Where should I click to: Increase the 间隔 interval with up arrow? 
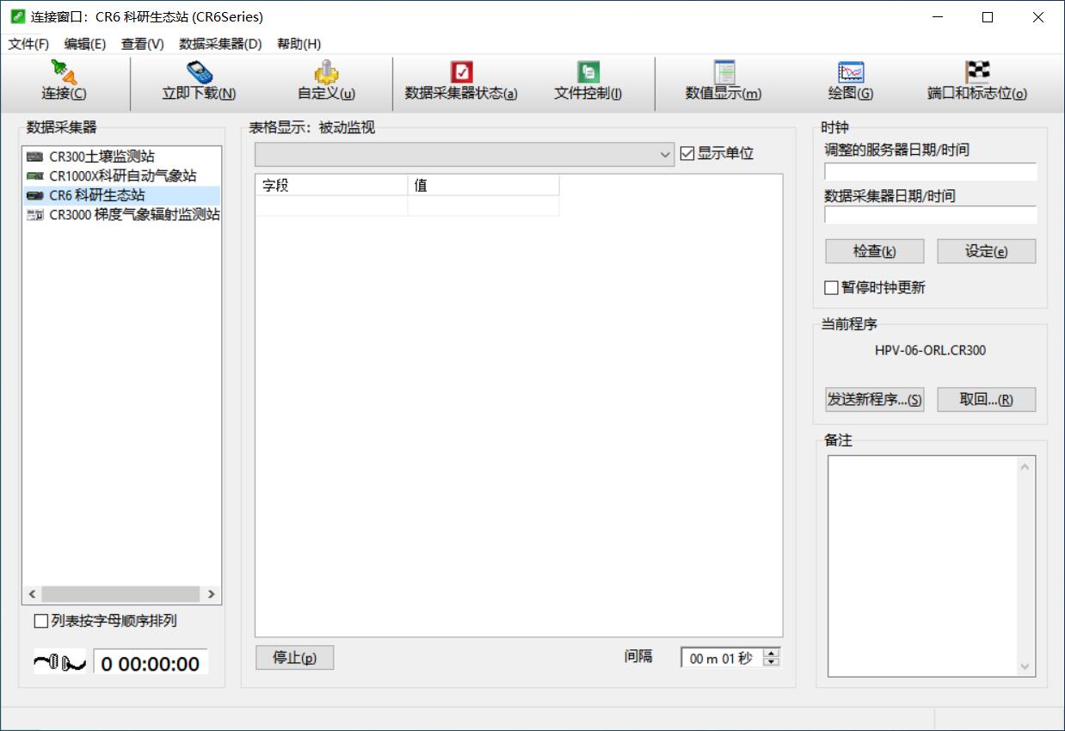[x=772, y=653]
